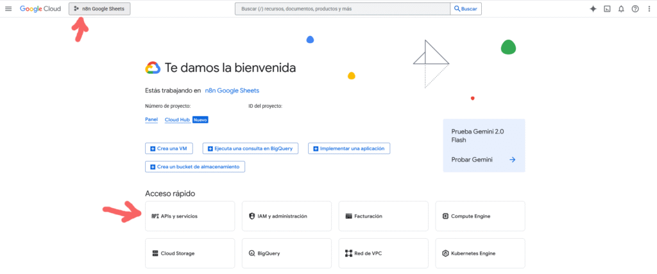Click the shield icon for IAM
Image resolution: width=657 pixels, height=274 pixels.
click(x=252, y=216)
